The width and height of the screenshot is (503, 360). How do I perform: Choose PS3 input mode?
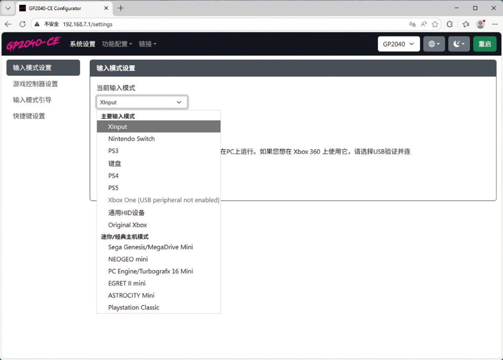(158, 151)
